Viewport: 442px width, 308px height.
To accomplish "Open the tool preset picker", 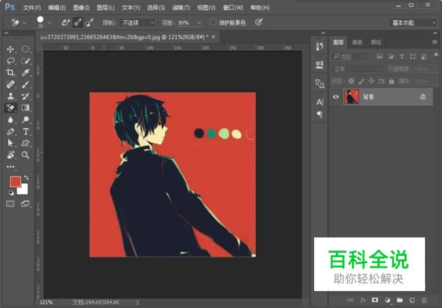I will click(18, 22).
